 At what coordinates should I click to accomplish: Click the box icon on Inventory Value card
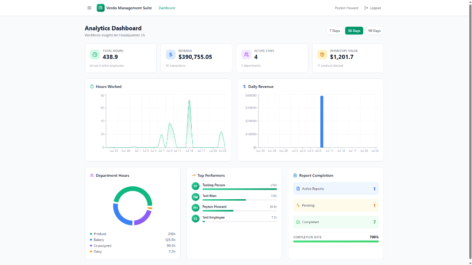click(x=322, y=54)
